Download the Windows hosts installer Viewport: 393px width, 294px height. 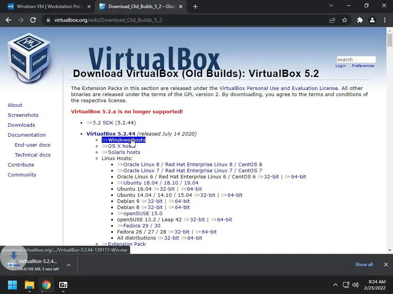(x=124, y=140)
